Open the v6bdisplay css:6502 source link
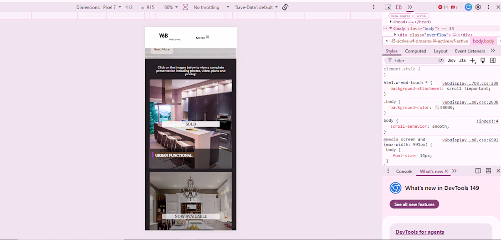 pos(470,140)
